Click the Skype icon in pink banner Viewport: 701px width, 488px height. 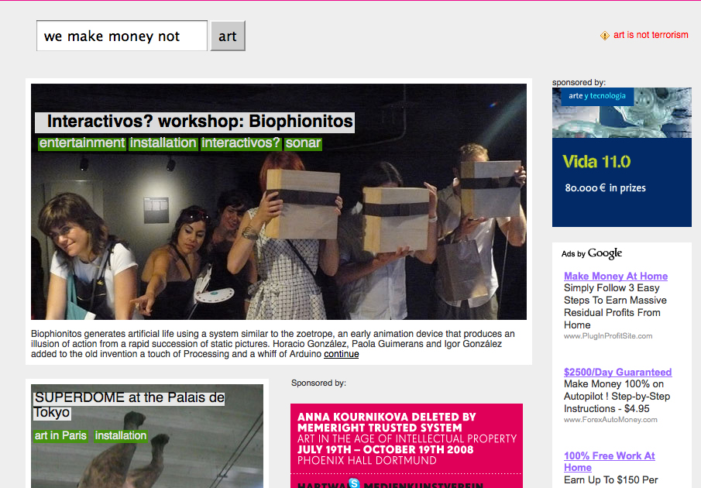click(x=354, y=483)
